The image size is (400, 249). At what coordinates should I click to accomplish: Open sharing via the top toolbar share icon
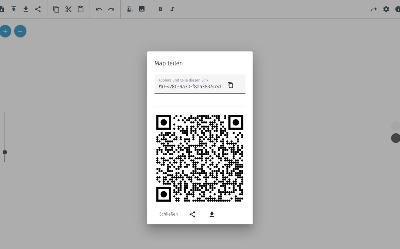(x=38, y=9)
